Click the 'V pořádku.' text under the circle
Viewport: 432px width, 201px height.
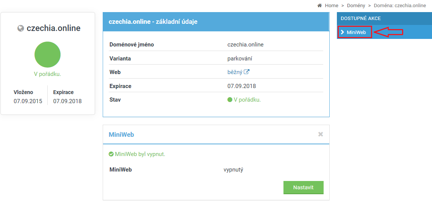47,74
